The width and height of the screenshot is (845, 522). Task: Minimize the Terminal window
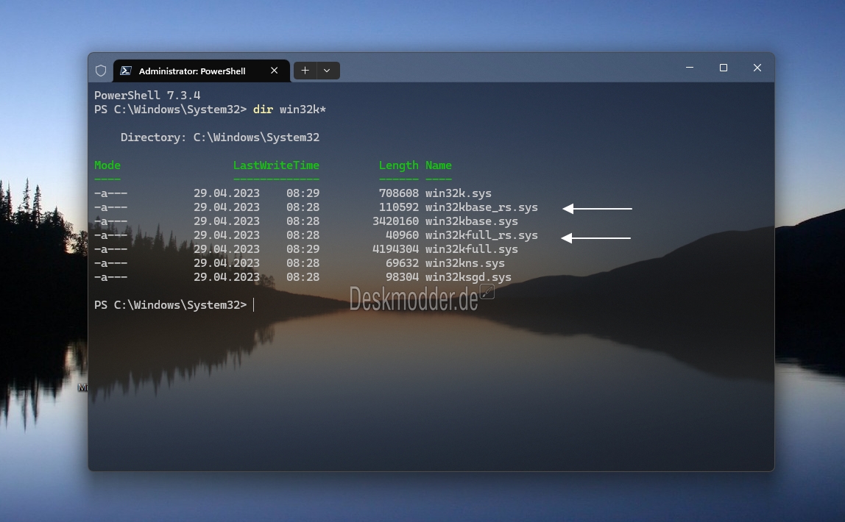click(690, 67)
